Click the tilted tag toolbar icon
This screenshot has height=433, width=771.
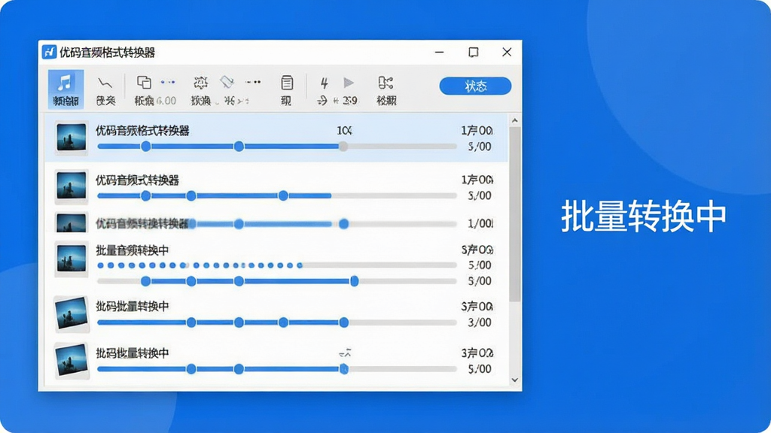coord(227,82)
